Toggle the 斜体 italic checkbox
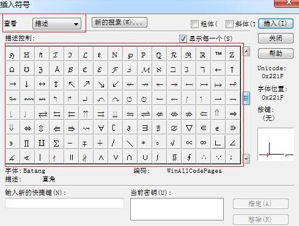Screen dimensions: 299x226 (229, 24)
